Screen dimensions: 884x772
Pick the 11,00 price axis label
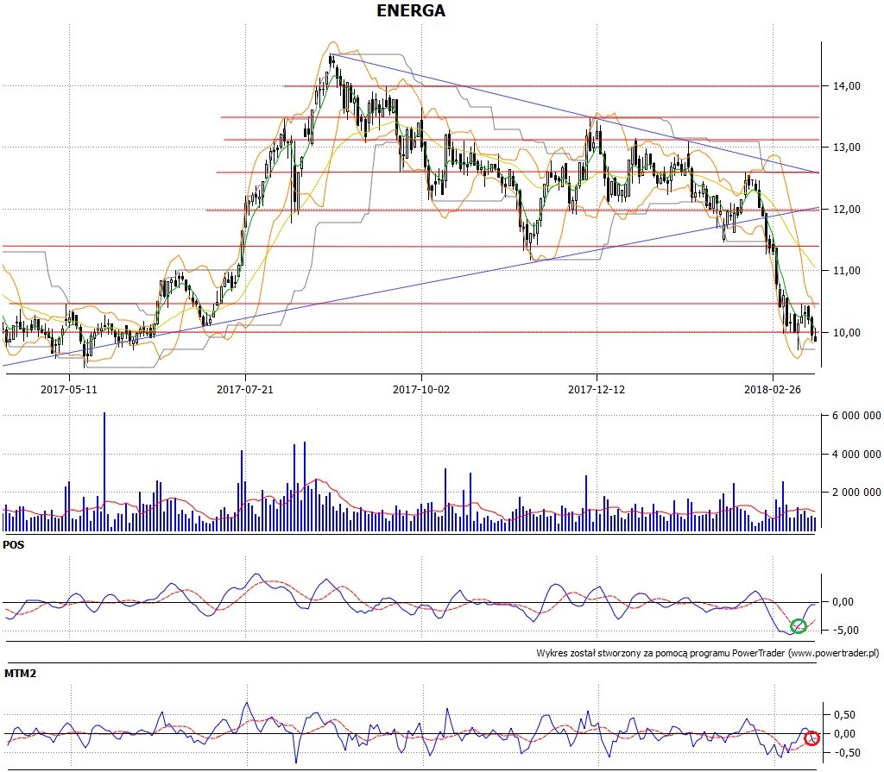pos(847,271)
